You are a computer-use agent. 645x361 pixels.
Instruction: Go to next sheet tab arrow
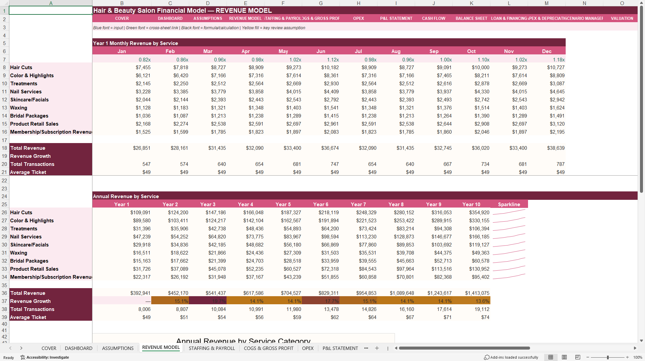click(21, 348)
